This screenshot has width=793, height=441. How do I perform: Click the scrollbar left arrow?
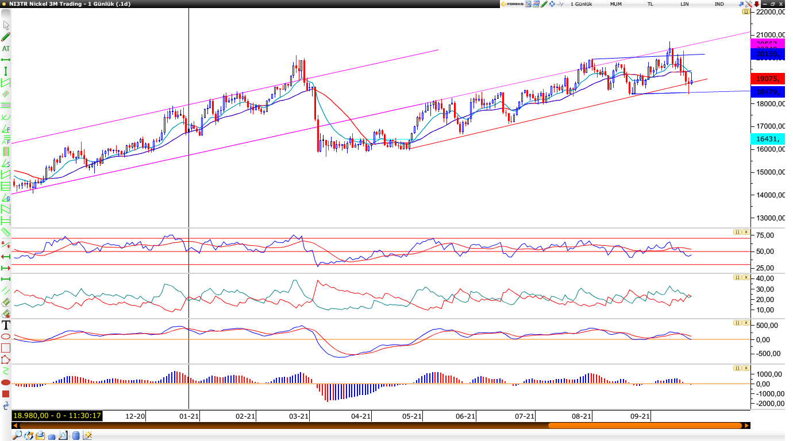[16, 425]
